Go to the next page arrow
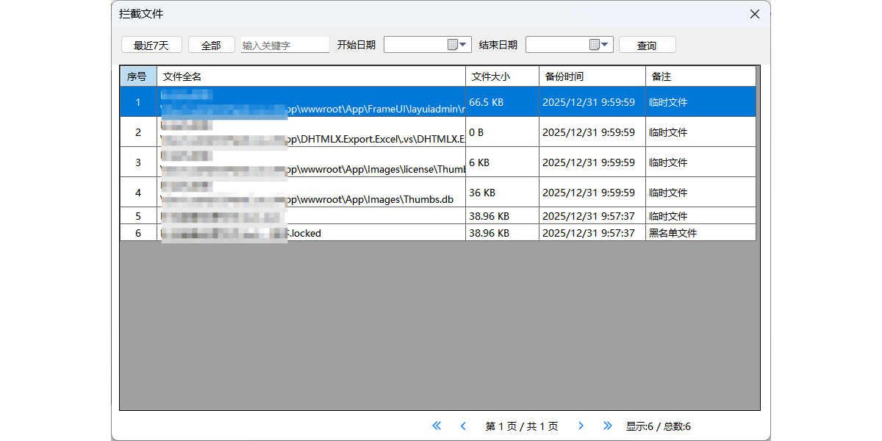 pos(581,426)
